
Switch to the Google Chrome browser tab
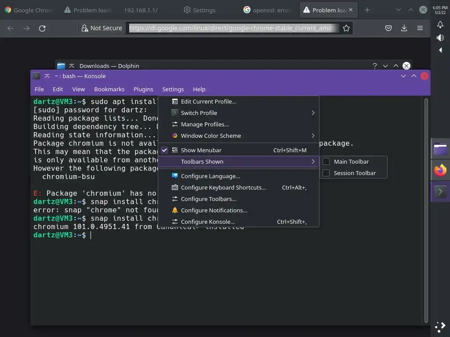pos(29,10)
